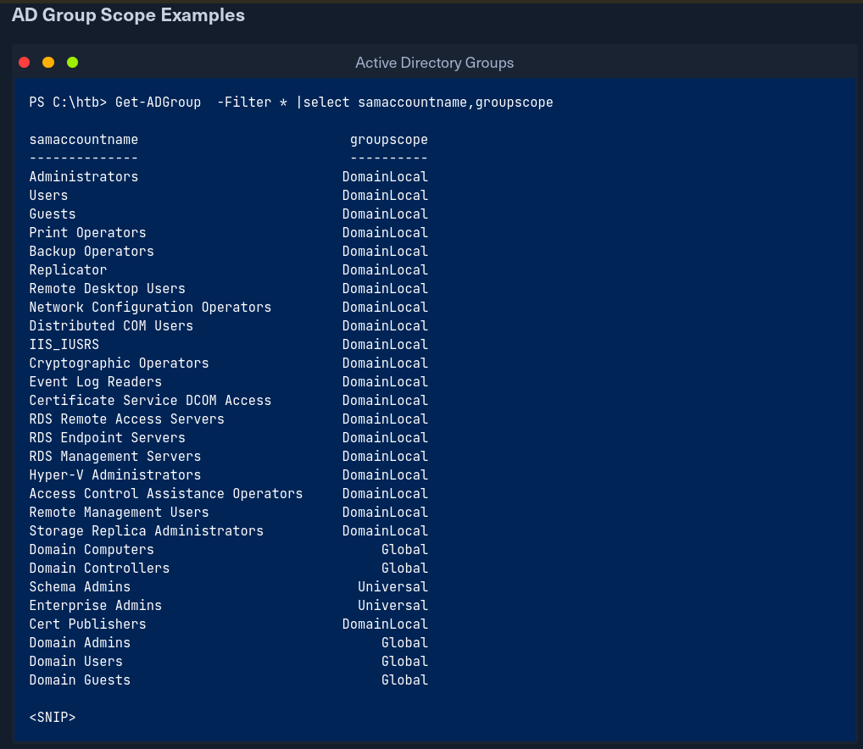
Task: Click the Hyper-V Administrators entry
Action: click(114, 475)
